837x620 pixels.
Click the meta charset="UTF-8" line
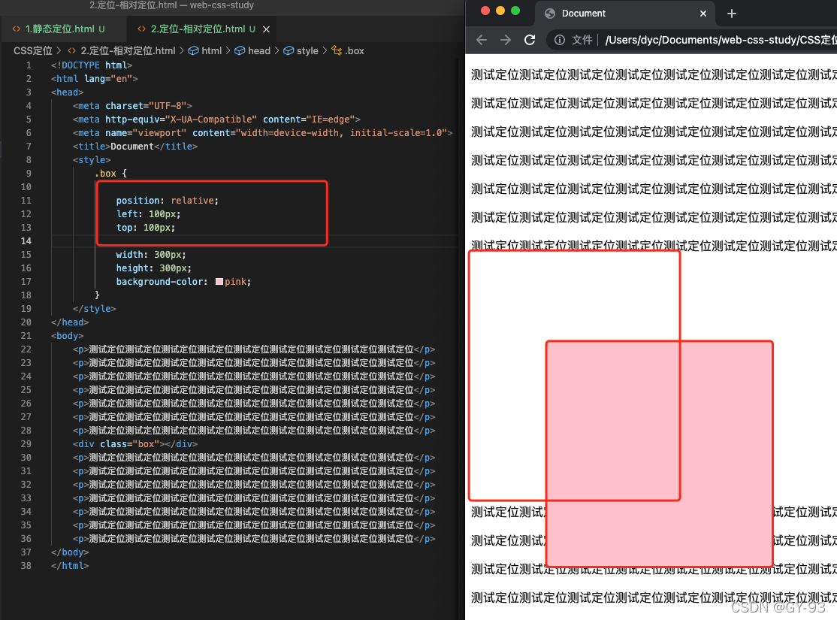[x=132, y=106]
